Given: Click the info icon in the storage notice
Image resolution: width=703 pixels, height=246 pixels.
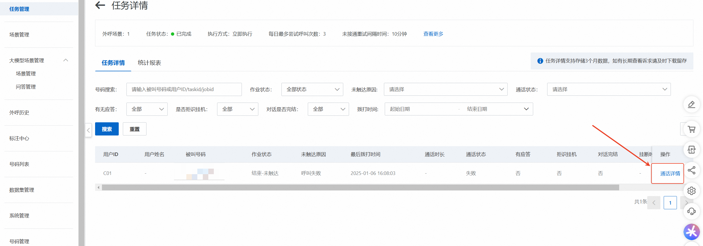Looking at the screenshot, I should (x=540, y=61).
